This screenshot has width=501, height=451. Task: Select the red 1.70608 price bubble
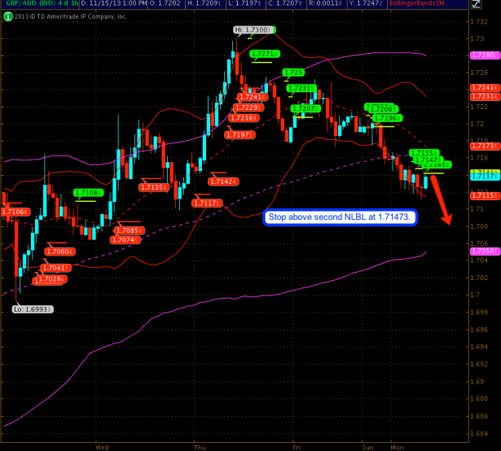click(x=60, y=252)
